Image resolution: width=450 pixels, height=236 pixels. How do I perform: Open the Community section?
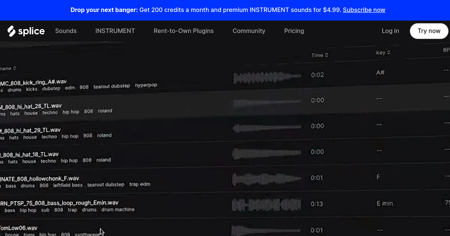249,31
